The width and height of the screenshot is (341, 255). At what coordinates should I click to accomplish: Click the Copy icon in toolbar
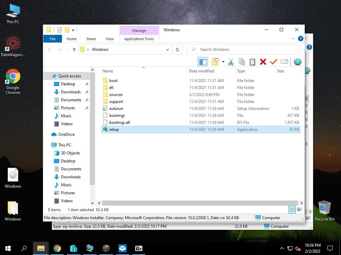pos(242,62)
